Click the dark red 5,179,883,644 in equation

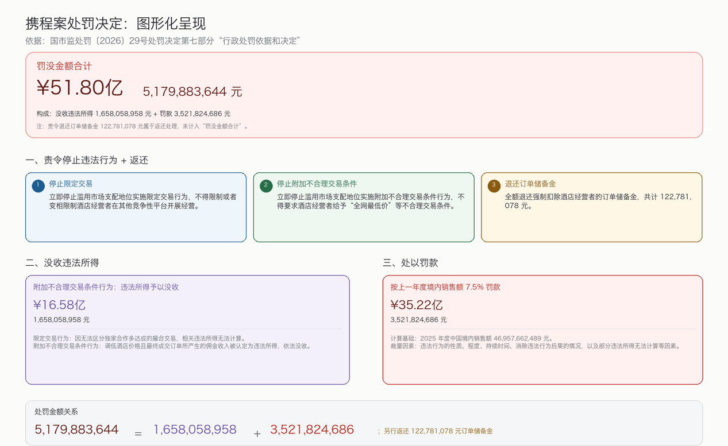76,429
